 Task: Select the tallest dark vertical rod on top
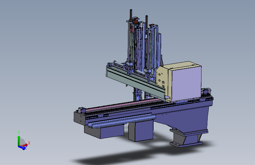pyautogui.click(x=131, y=16)
